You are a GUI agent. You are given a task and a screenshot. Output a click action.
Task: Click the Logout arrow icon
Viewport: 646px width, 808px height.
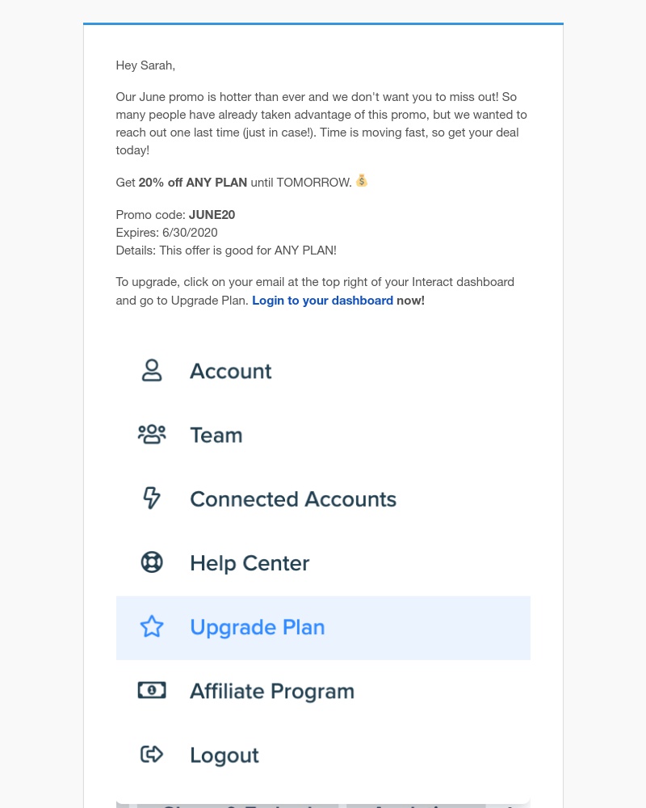(152, 755)
